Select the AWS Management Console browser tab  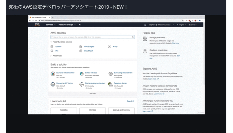click(39, 17)
